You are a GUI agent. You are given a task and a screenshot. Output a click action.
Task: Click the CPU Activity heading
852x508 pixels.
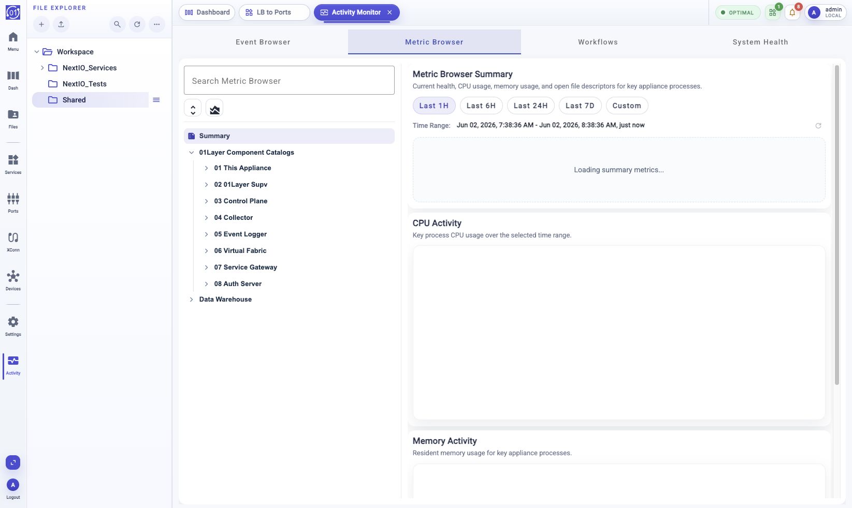click(x=437, y=223)
